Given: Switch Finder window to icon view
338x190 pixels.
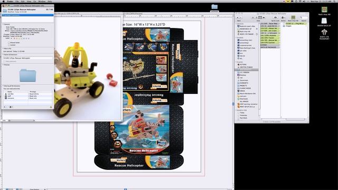Looking at the screenshot, I should (253, 17).
